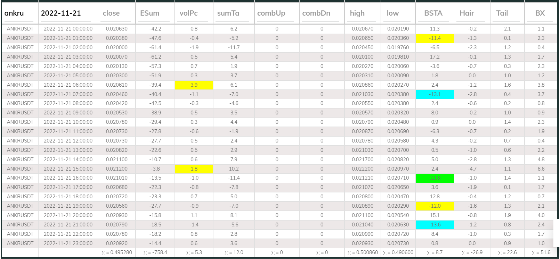This screenshot has height=259, width=560.
Task: Click volPc total '∑ = 5.3'
Action: (194, 252)
